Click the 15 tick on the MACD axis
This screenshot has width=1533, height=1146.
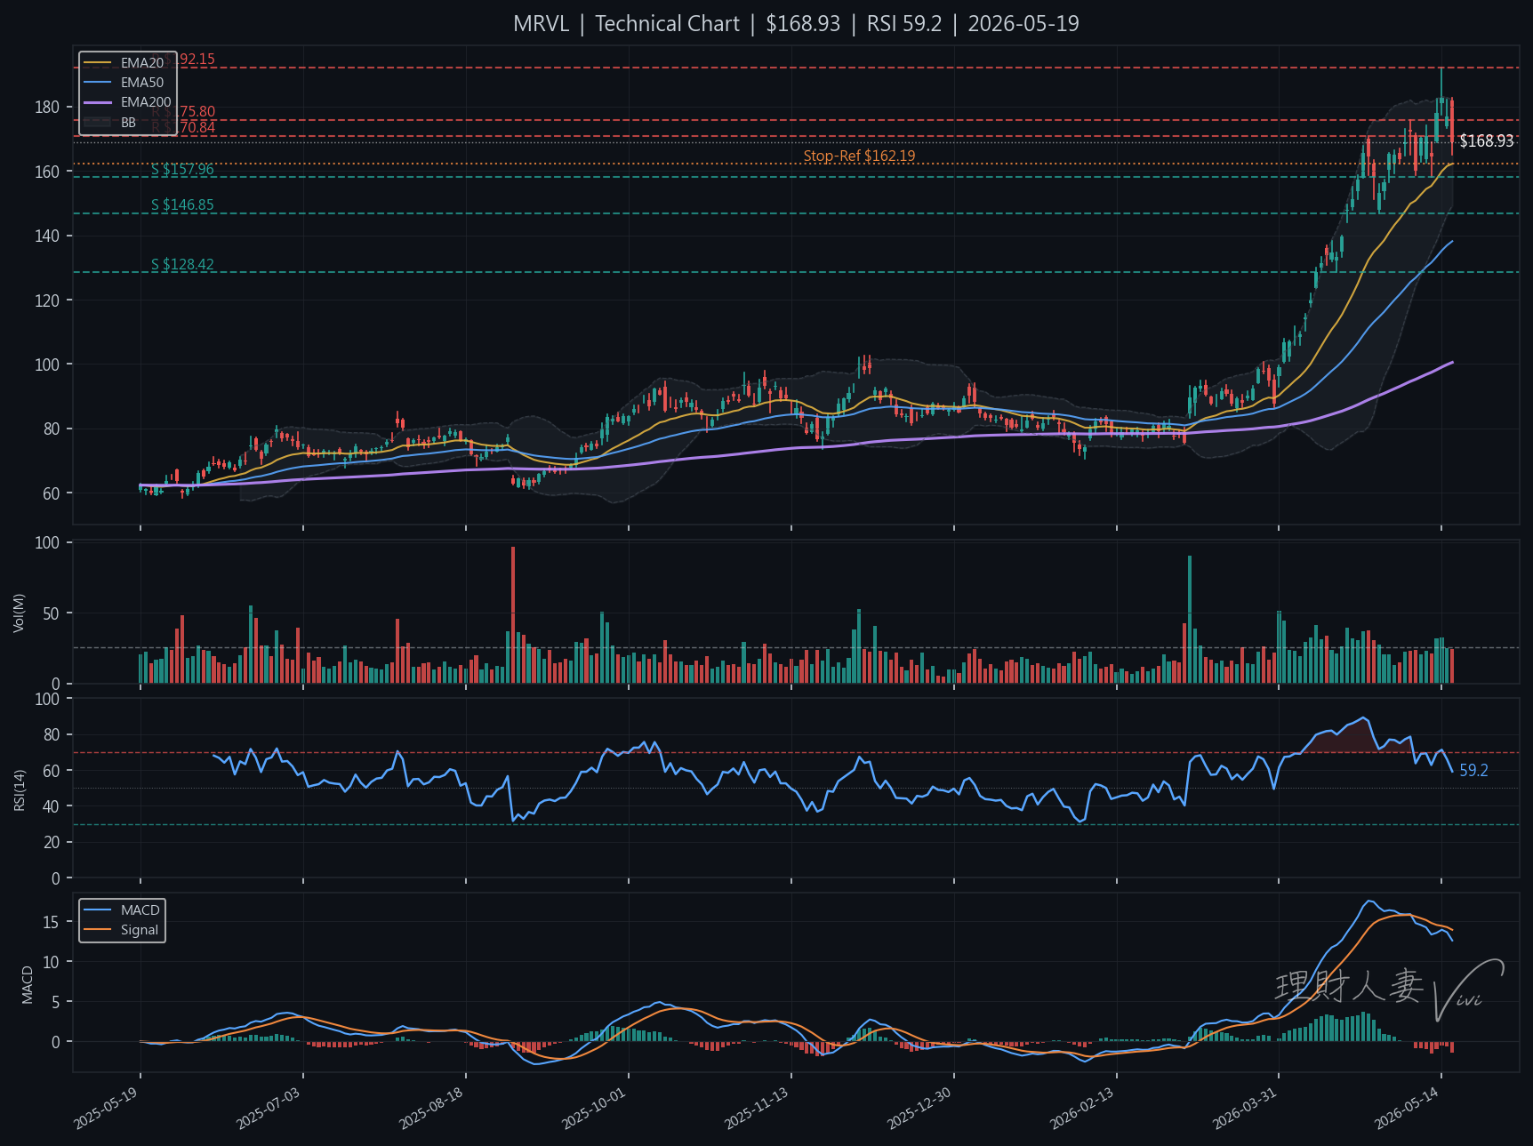pos(52,923)
